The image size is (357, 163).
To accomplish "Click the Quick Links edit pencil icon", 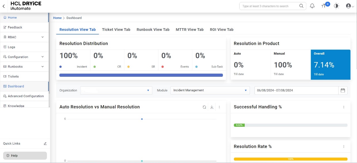I will tap(45, 143).
